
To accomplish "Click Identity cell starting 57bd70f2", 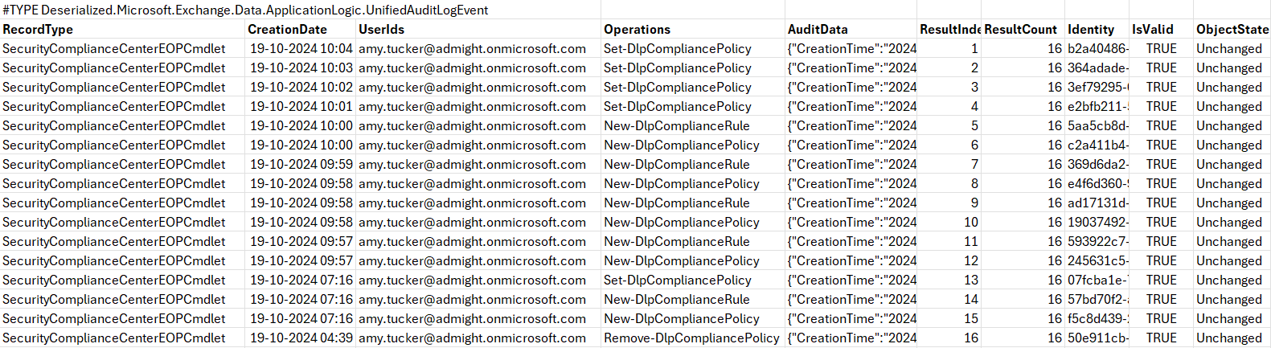I will [1097, 300].
